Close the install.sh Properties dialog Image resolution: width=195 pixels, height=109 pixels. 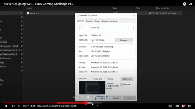[x=134, y=15]
